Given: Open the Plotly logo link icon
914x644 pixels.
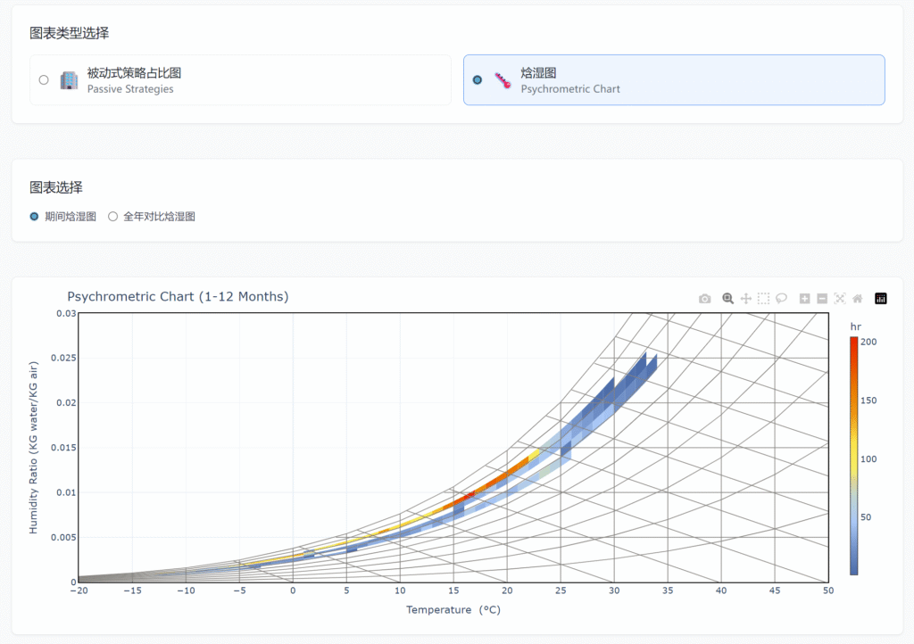Looking at the screenshot, I should (x=881, y=299).
